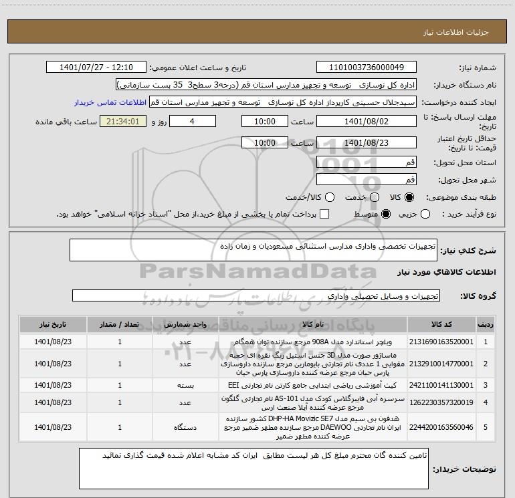
Task: Click the نام کالا column header
Action: [313, 324]
